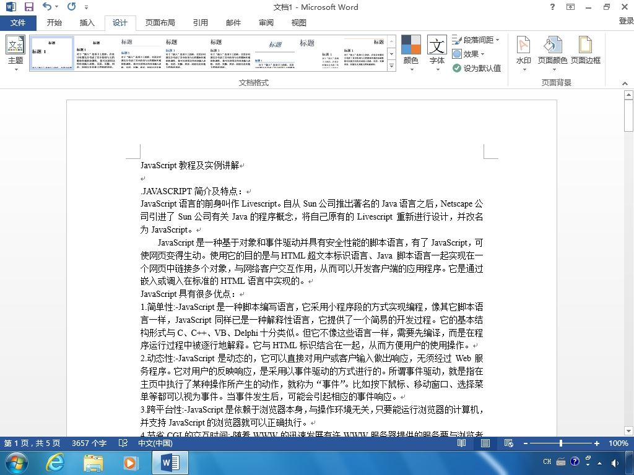Screen dimensions: 634x475
Task: Click the Word application icon in title bar
Action: pos(11,7)
